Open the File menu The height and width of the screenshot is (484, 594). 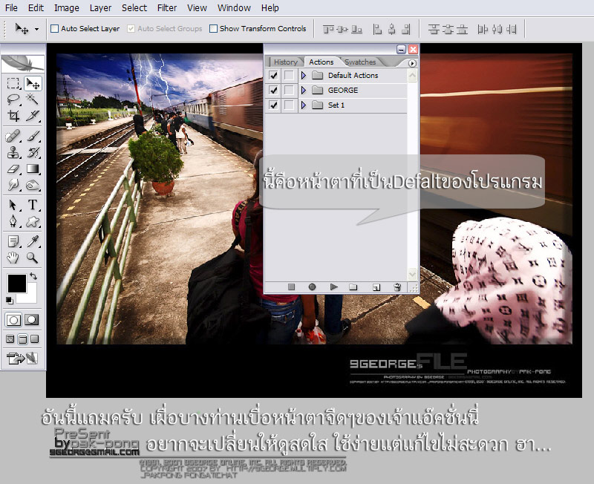click(11, 8)
